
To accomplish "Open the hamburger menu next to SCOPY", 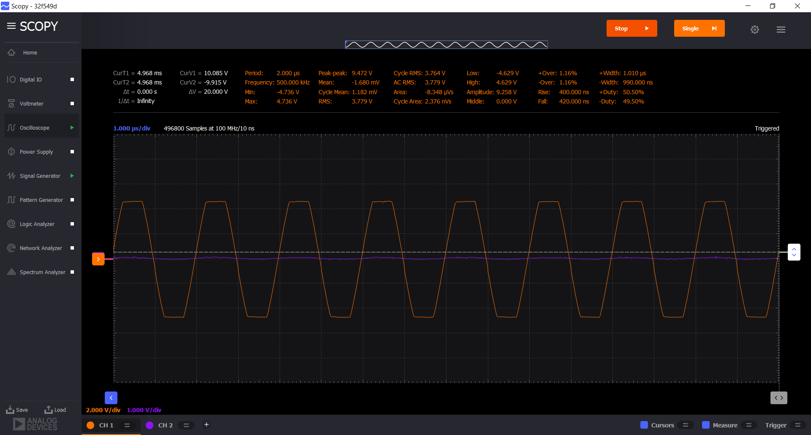I will (11, 26).
